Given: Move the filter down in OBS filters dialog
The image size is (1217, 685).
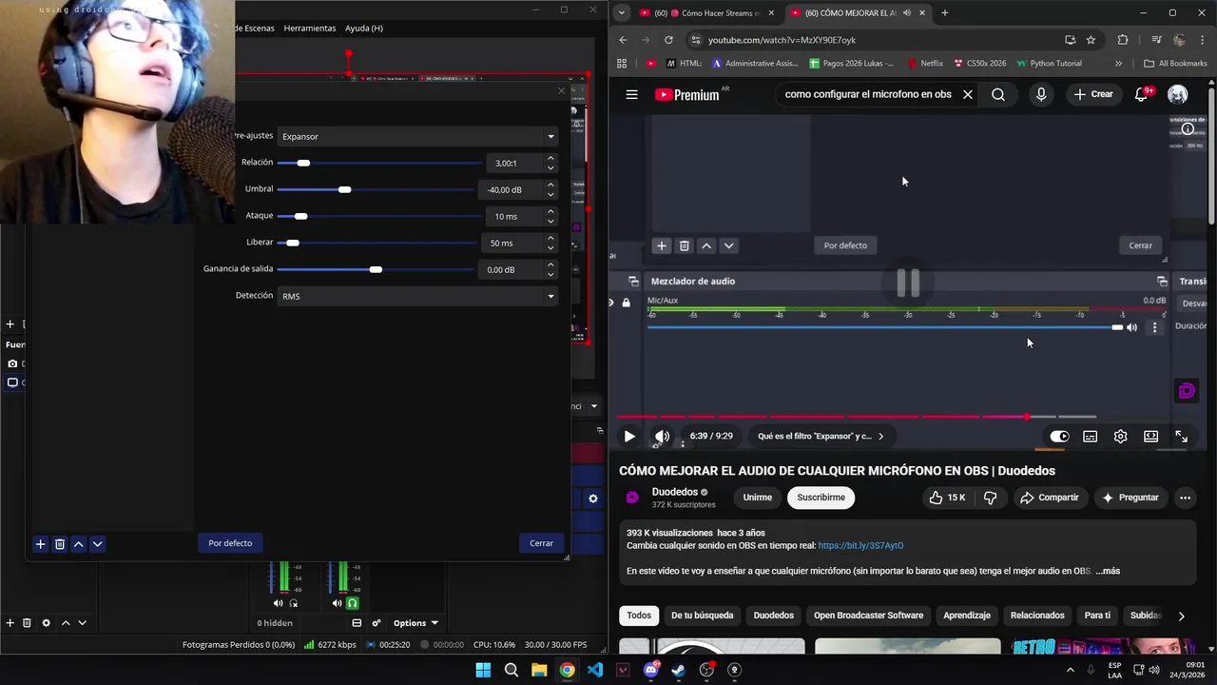Looking at the screenshot, I should 97,544.
